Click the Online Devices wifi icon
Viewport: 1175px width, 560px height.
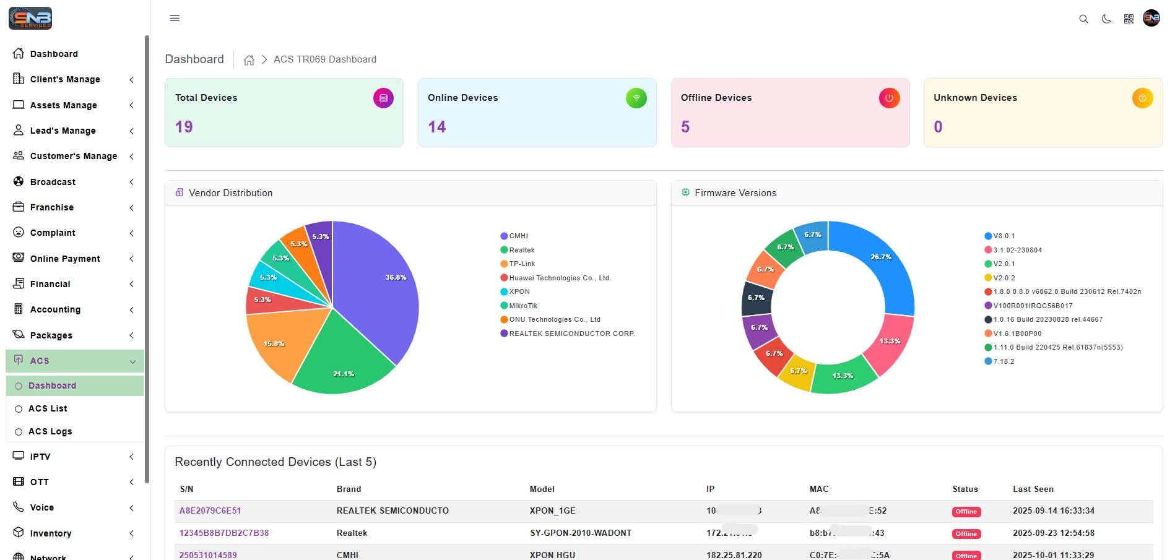(x=636, y=98)
